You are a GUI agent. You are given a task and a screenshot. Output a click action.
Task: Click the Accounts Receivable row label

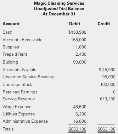point(23,40)
